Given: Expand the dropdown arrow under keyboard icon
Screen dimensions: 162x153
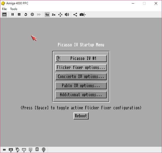Looking at the screenshot, I should (11, 152).
